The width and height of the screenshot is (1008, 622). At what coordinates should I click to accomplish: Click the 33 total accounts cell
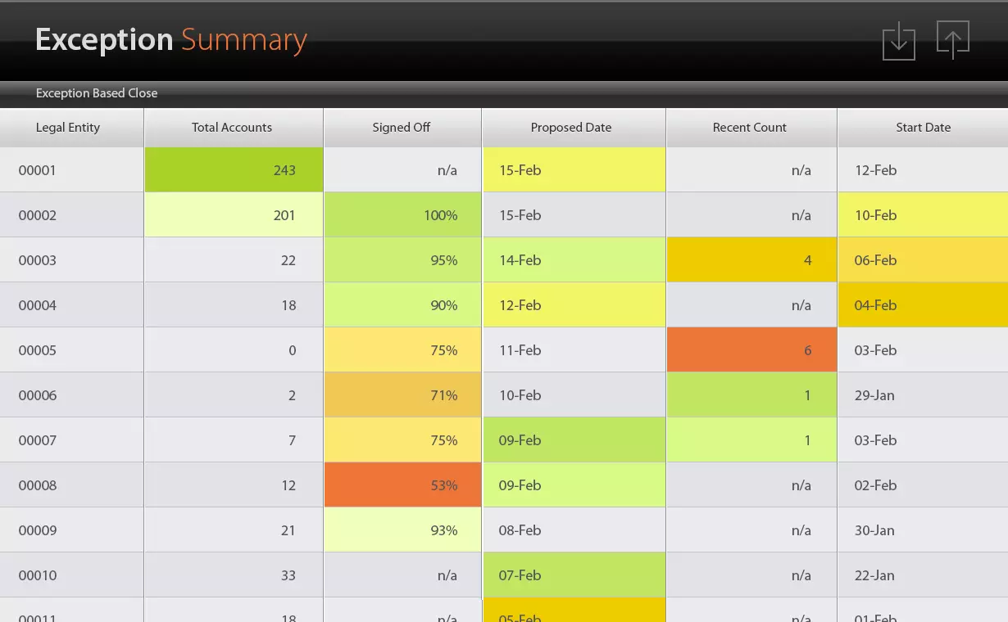pyautogui.click(x=234, y=575)
